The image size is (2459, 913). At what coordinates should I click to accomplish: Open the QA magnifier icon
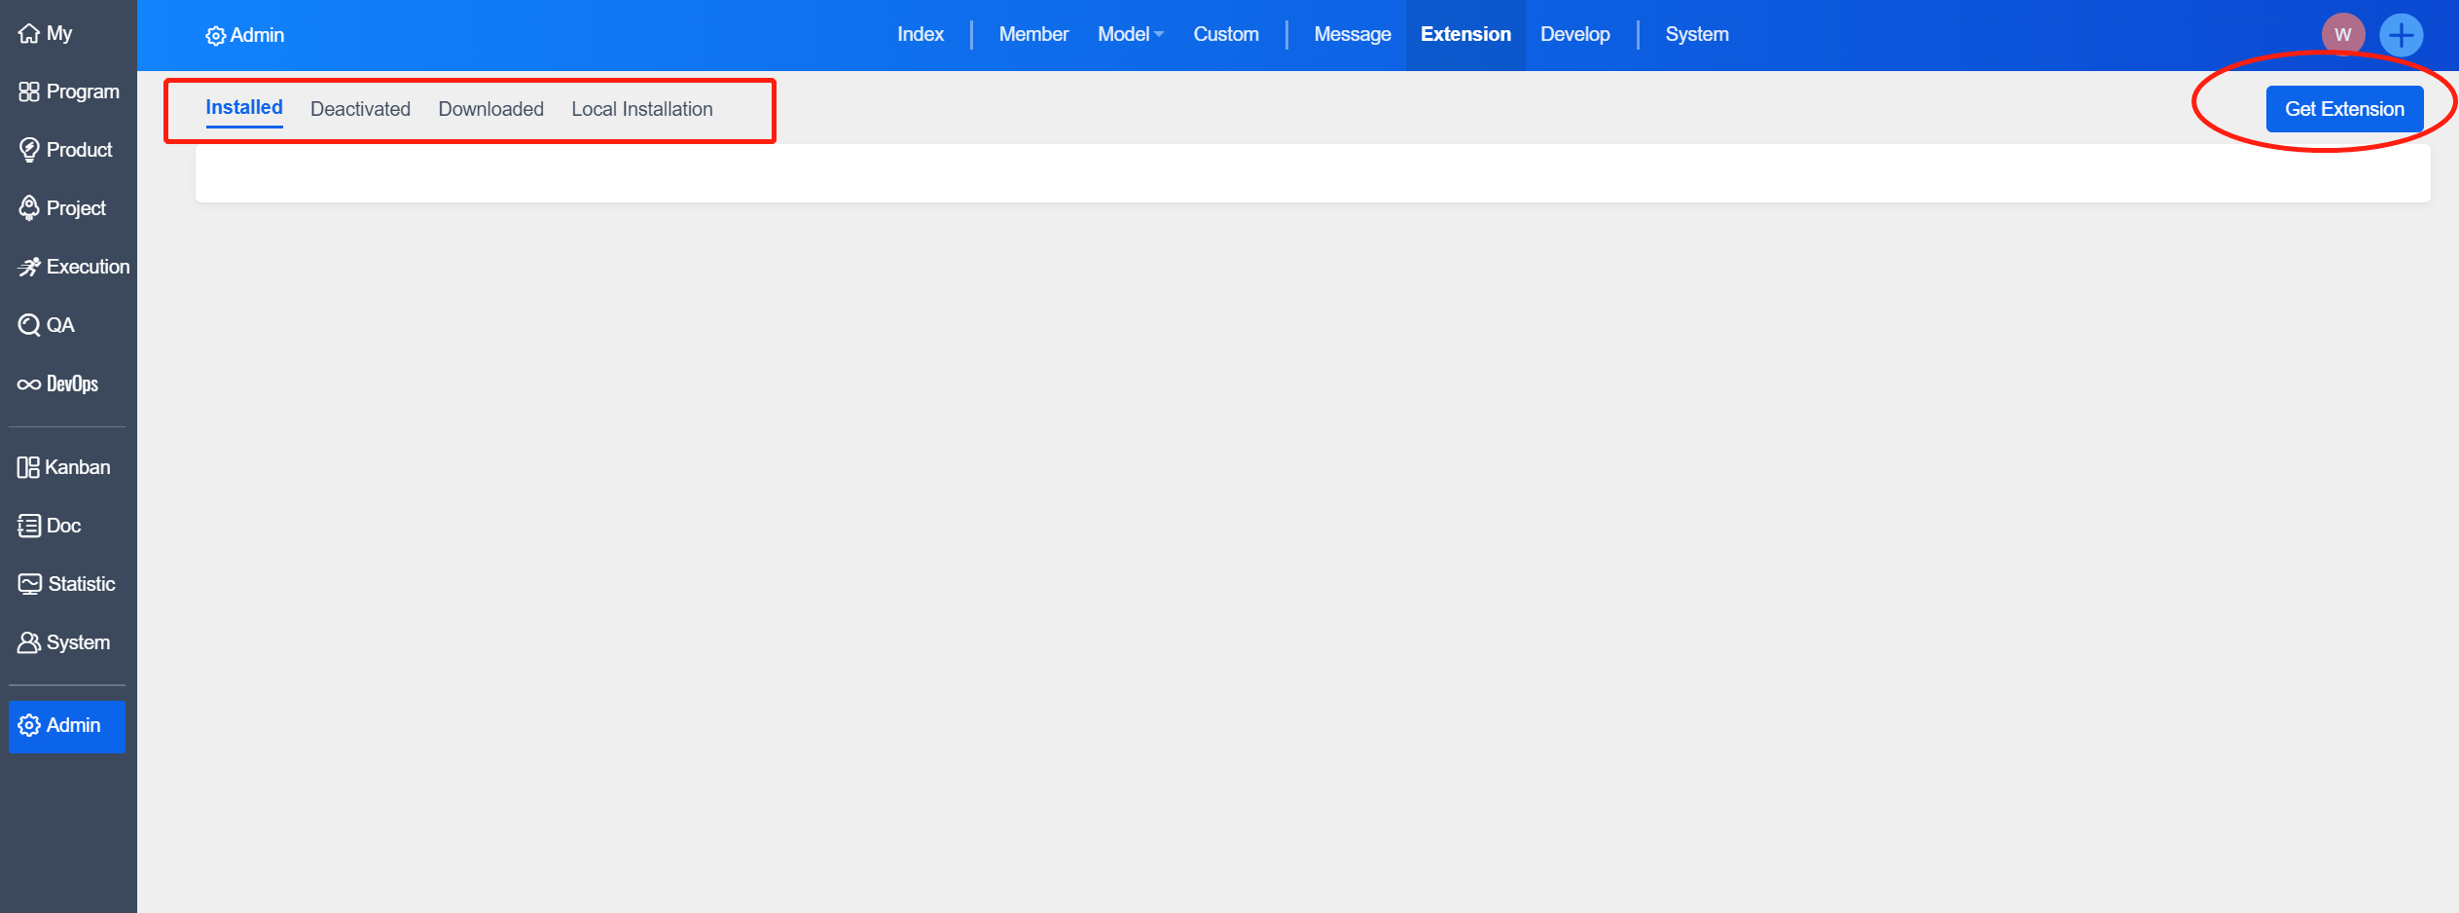tap(29, 325)
